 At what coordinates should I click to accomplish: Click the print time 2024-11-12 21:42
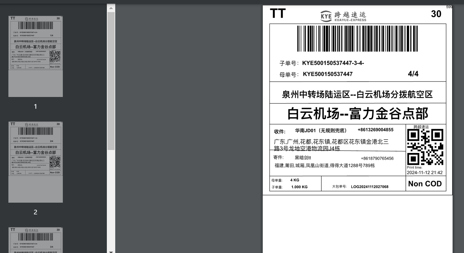click(425, 173)
